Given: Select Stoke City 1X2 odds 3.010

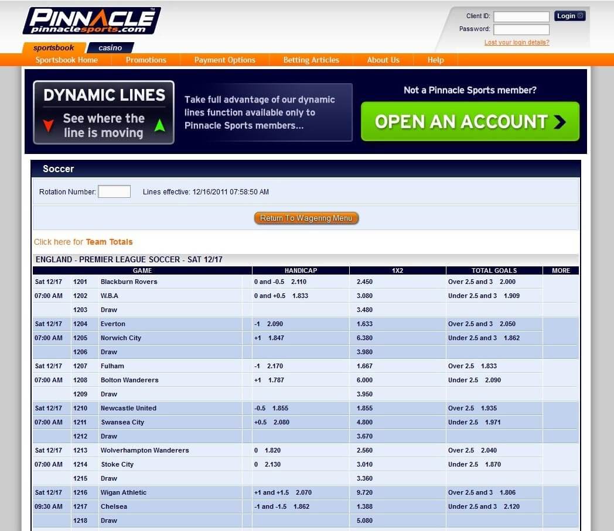Looking at the screenshot, I should tap(364, 465).
